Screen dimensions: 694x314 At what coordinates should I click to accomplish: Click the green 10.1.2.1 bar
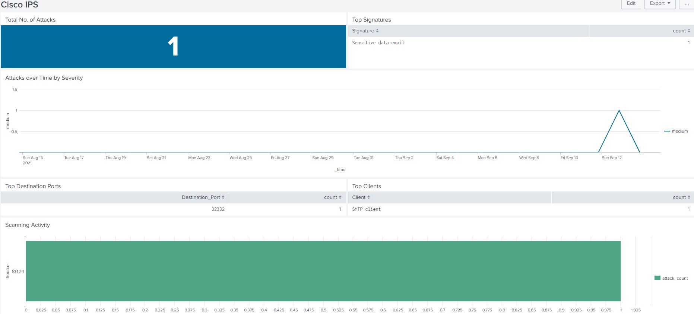click(323, 271)
